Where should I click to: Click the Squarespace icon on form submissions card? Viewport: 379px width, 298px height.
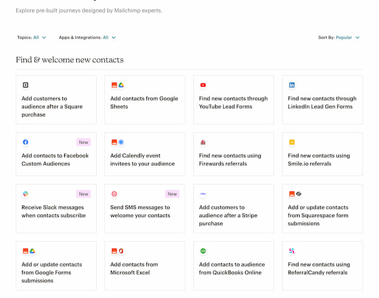click(299, 194)
